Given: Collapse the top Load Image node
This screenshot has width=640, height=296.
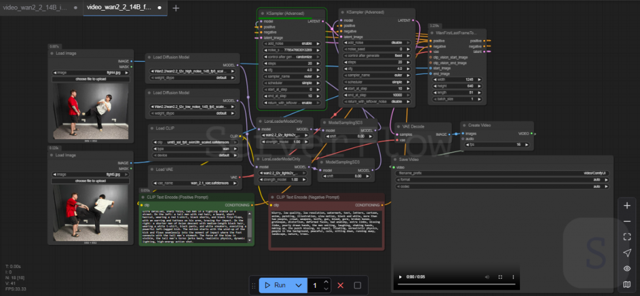Looking at the screenshot, I should (x=52, y=54).
